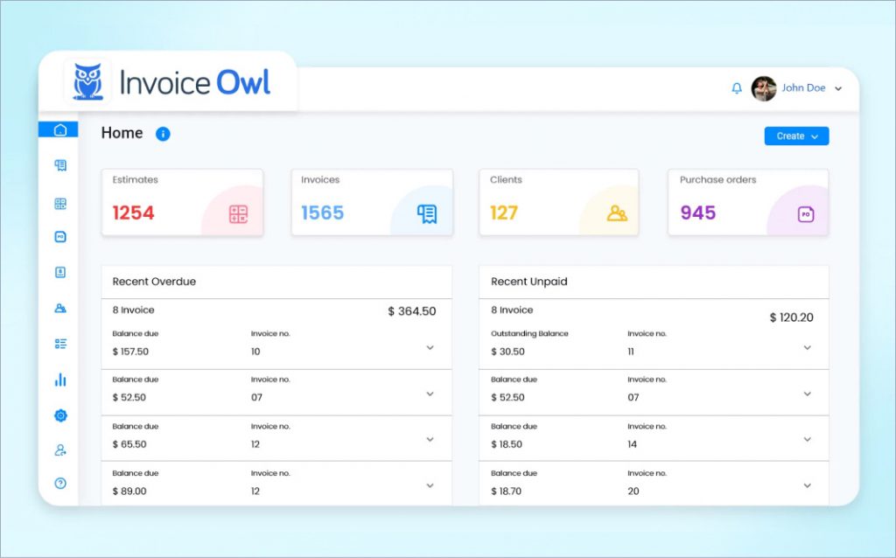Open Estimates from the sidebar calculator icon
Screen dimensions: 896x558
(x=60, y=204)
